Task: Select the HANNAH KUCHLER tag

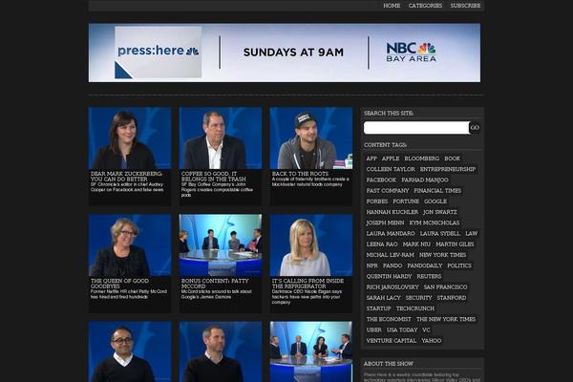Action: (x=393, y=212)
